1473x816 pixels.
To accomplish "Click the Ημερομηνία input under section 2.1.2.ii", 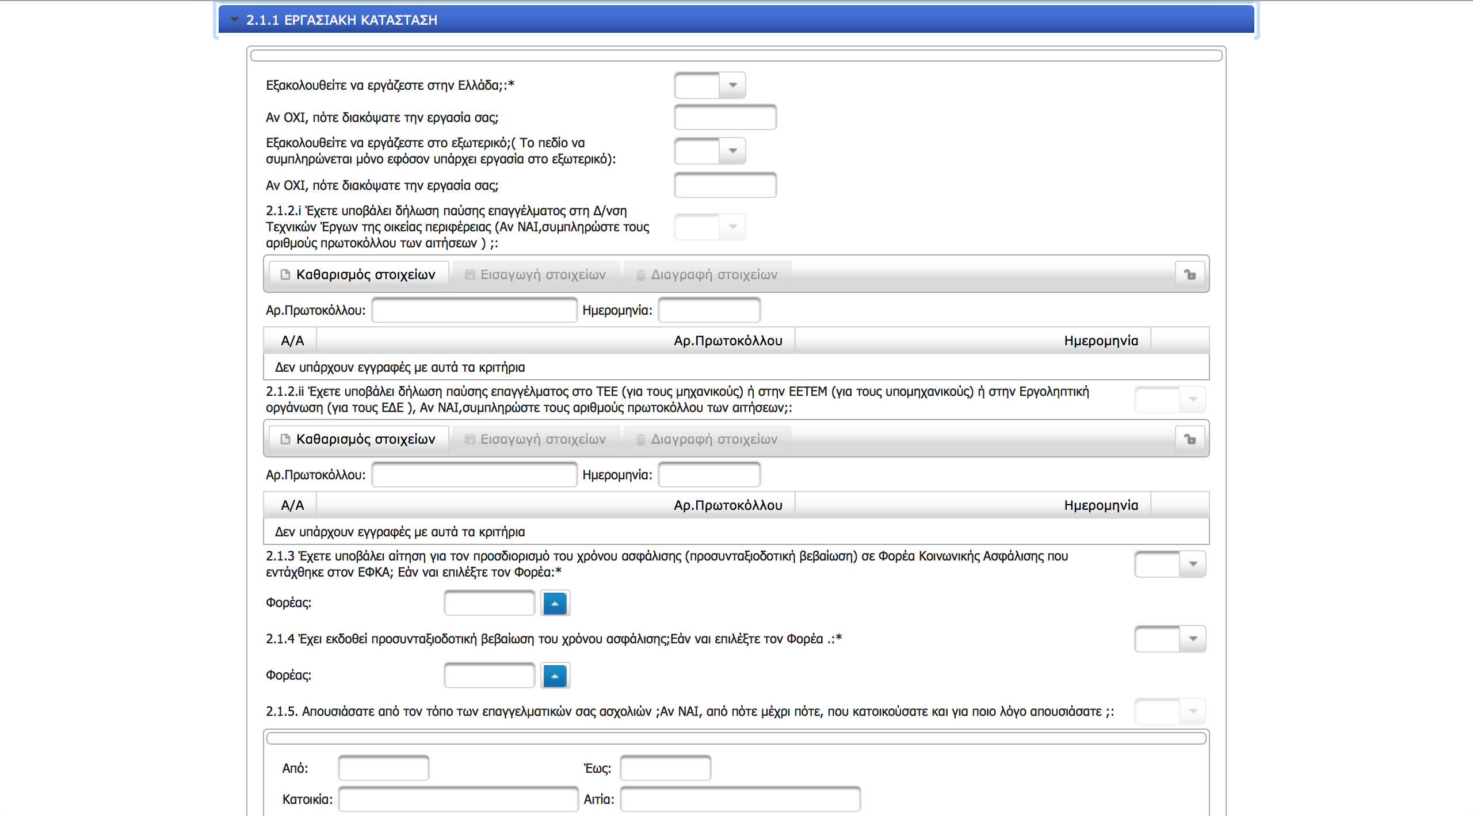I will pyautogui.click(x=709, y=475).
